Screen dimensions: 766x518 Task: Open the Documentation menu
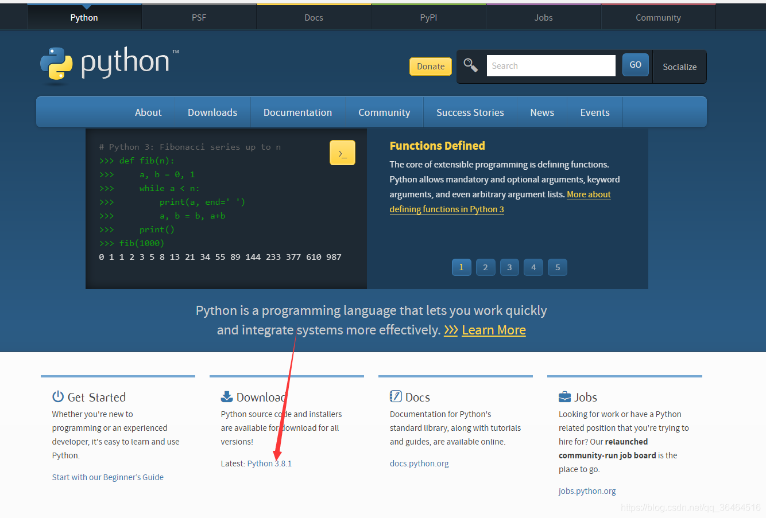coord(297,112)
